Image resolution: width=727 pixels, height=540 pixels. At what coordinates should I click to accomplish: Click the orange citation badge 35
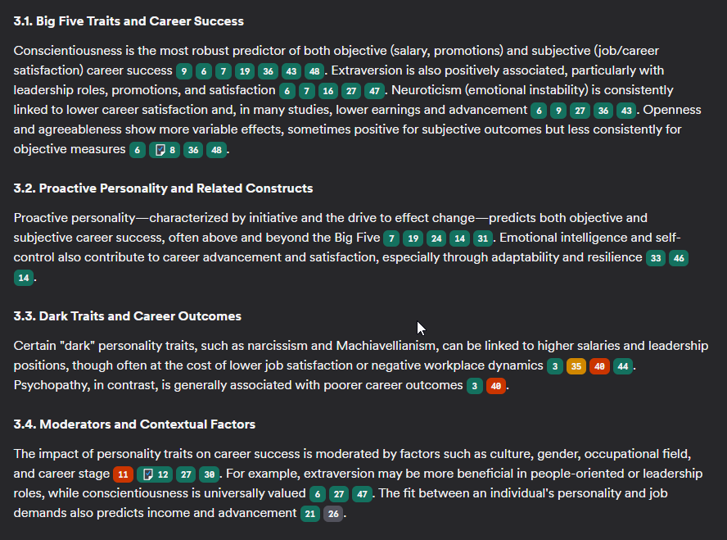pyautogui.click(x=576, y=366)
